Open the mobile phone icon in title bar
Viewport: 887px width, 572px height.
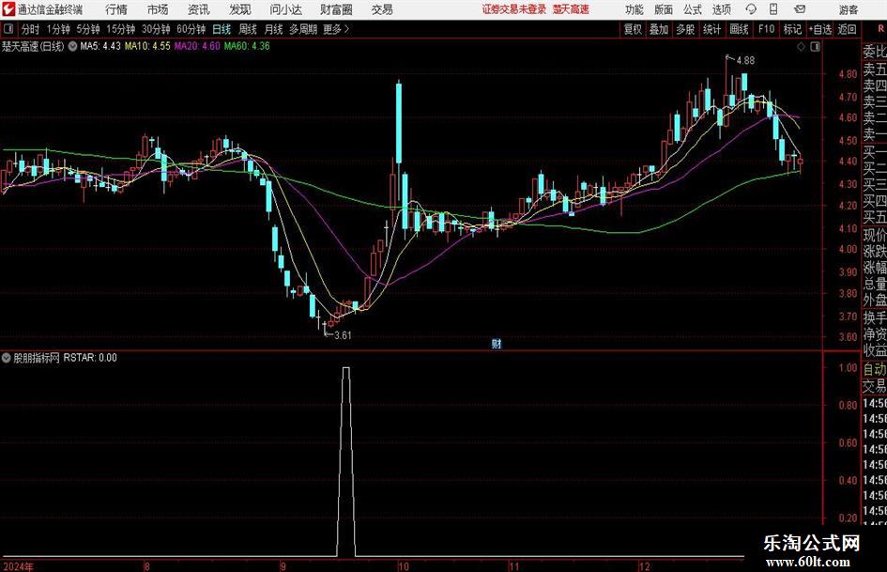773,9
